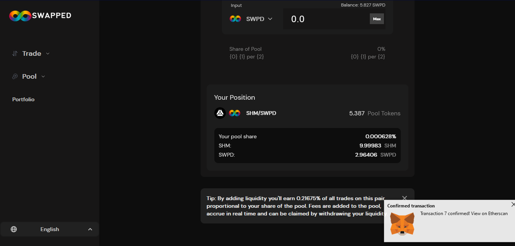Click the Trade swap-arrows icon
Image resolution: width=515 pixels, height=246 pixels.
(x=15, y=53)
